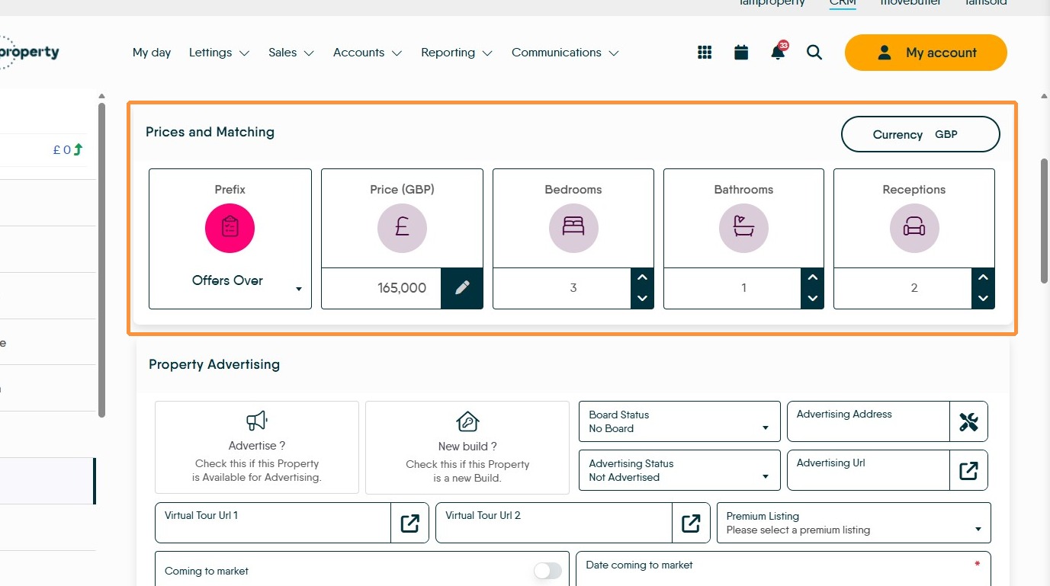This screenshot has height=586, width=1050.
Task: Edit price with the pencil icon
Action: coord(462,288)
